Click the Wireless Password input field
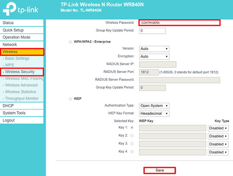This screenshot has width=233, height=176. (x=179, y=23)
